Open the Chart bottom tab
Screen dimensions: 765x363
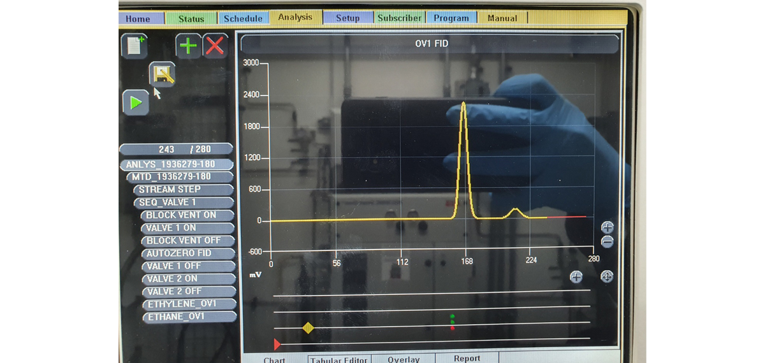(275, 359)
